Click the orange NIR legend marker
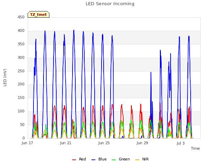The image size is (221, 166). [137, 160]
